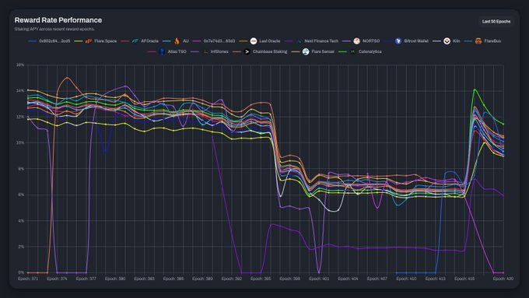Click the 2% y-axis label
Image resolution: width=529 pixels, height=298 pixels.
click(x=21, y=247)
